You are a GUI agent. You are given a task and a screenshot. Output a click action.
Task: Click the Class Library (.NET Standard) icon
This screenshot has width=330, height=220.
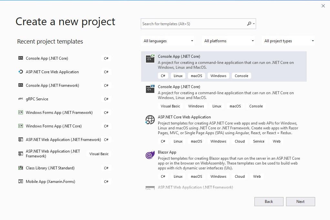(21, 168)
